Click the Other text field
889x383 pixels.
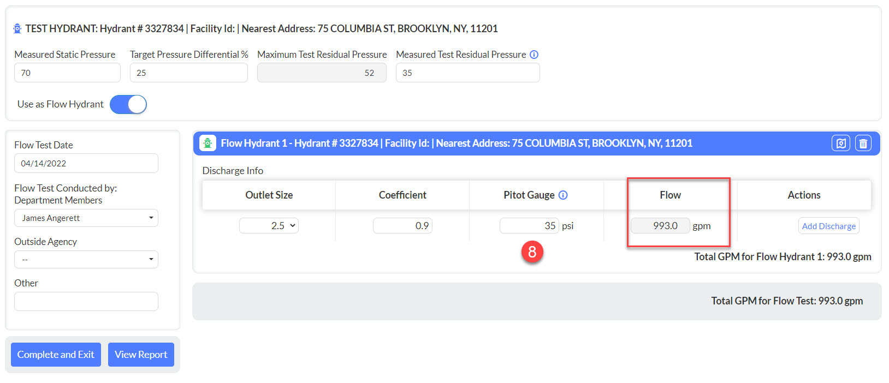click(x=86, y=301)
